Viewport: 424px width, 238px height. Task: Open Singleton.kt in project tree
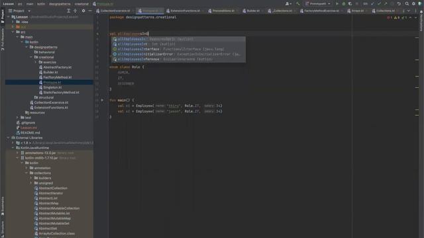click(52, 87)
